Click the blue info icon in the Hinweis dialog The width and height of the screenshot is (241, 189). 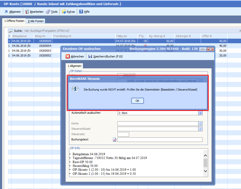tap(75, 89)
